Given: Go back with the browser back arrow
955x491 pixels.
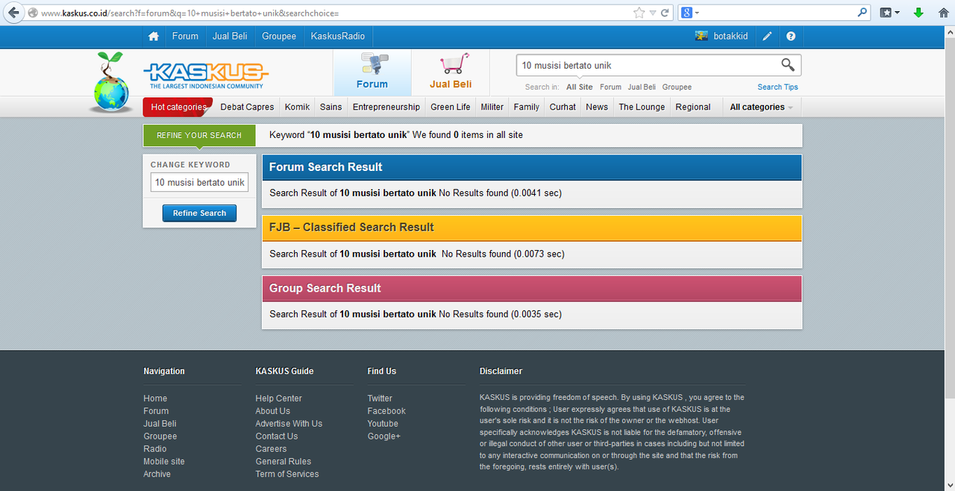Looking at the screenshot, I should coord(13,13).
